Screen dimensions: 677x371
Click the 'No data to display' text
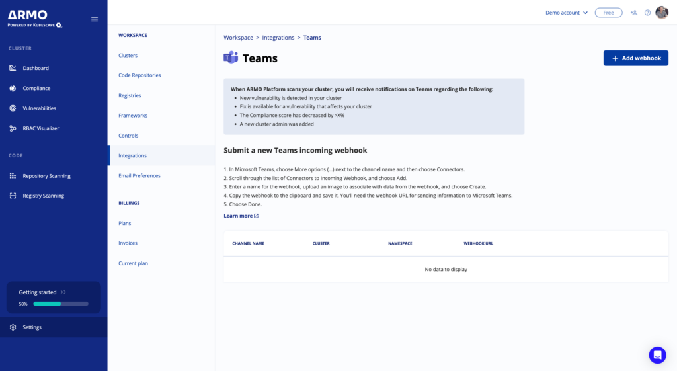(446, 270)
